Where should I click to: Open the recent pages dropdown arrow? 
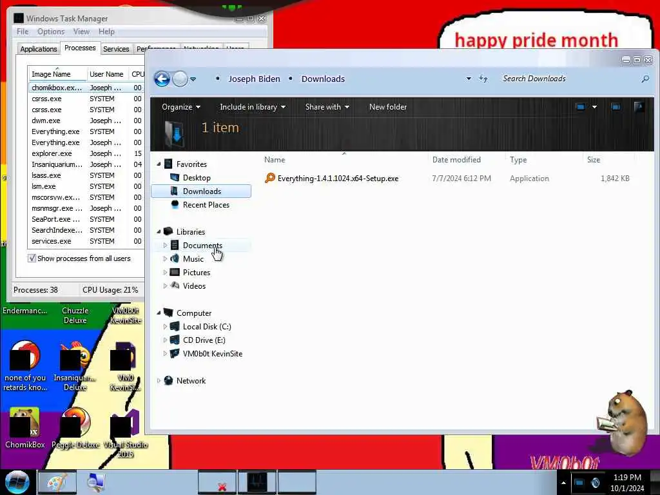(193, 79)
